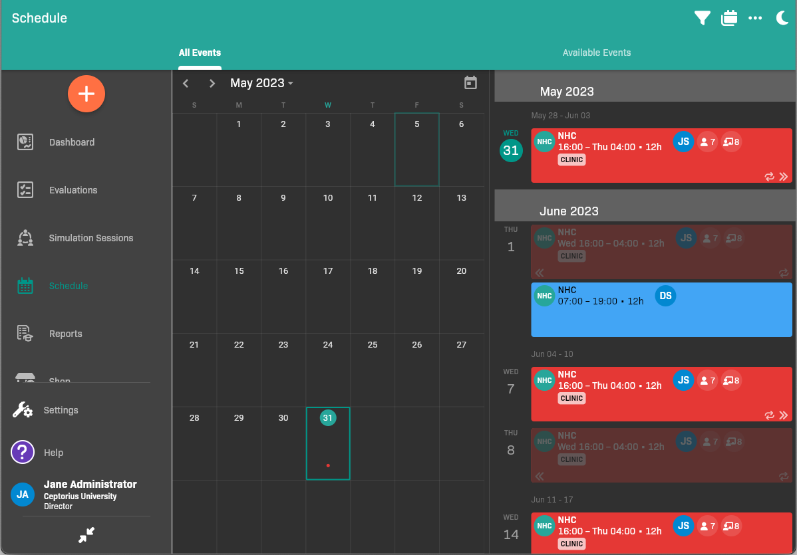Collapse the sidebar using arrows icon
This screenshot has width=797, height=555.
click(x=86, y=535)
